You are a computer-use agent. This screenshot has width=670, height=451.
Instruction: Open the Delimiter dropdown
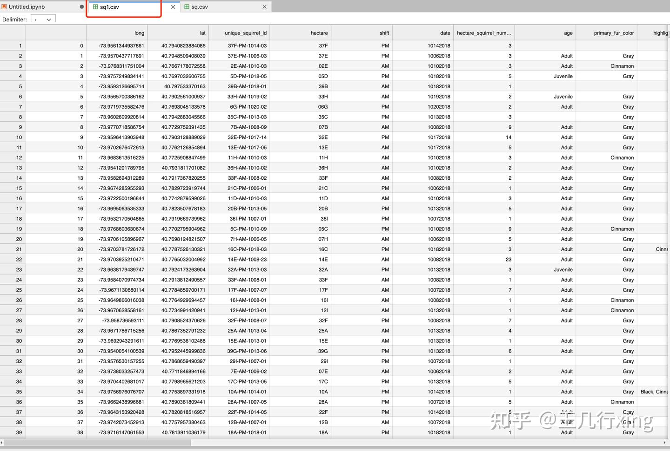(x=43, y=19)
